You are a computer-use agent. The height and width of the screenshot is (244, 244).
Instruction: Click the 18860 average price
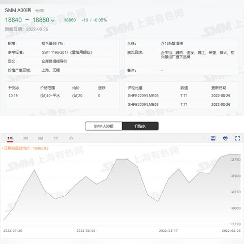point(70,20)
